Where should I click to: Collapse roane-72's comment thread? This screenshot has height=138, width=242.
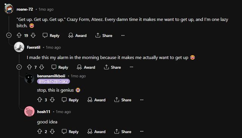9,35
